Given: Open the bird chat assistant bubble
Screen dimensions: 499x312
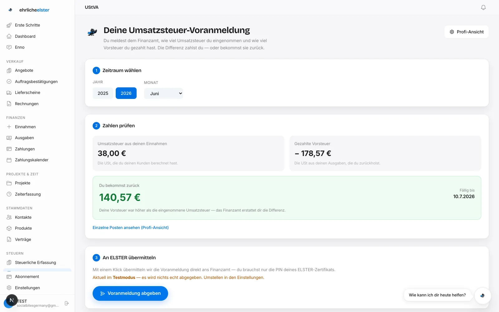Looking at the screenshot, I should point(482,295).
